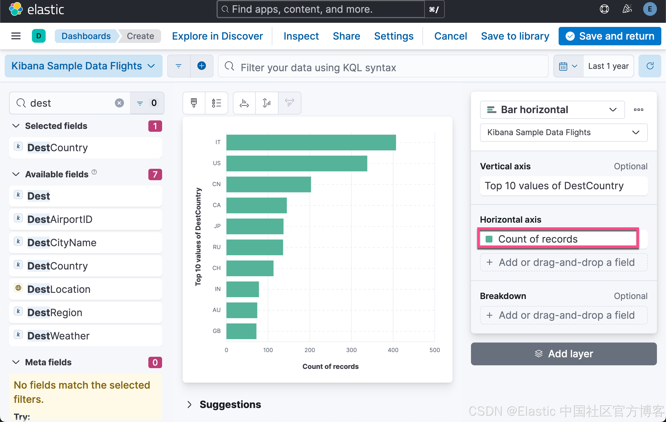Click the refresh query icon
Image resolution: width=666 pixels, height=422 pixels.
point(650,66)
